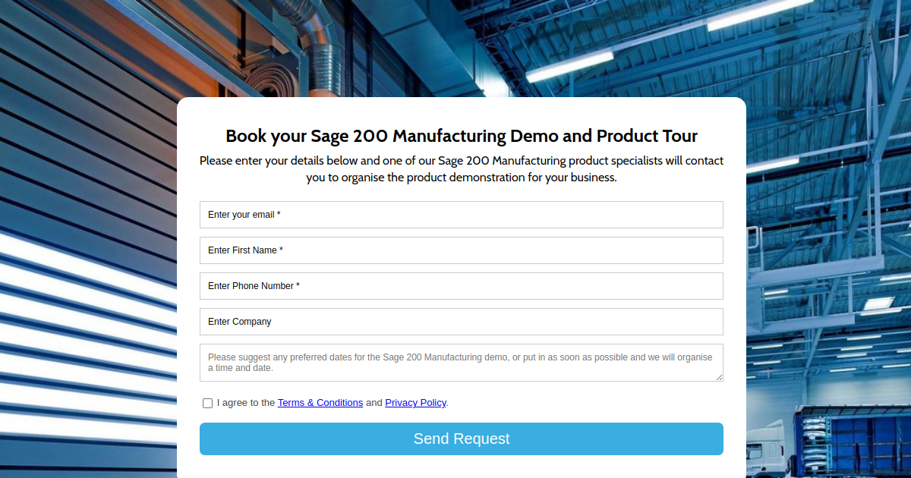Viewport: 911px width, 478px height.
Task: View the Privacy Policy document
Action: click(x=415, y=402)
